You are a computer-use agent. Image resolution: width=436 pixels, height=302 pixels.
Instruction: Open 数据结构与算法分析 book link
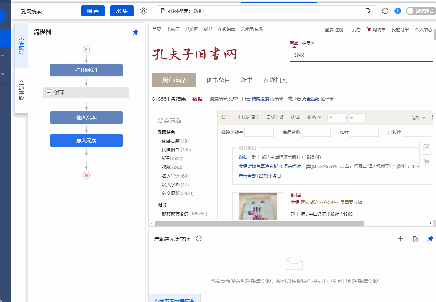[x=270, y=166]
